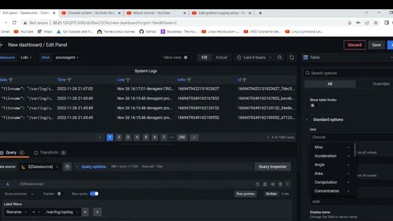
Task: Open filename label dropdown
Action: point(17,212)
